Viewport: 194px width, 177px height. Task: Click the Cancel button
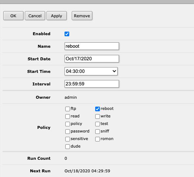[35, 16]
